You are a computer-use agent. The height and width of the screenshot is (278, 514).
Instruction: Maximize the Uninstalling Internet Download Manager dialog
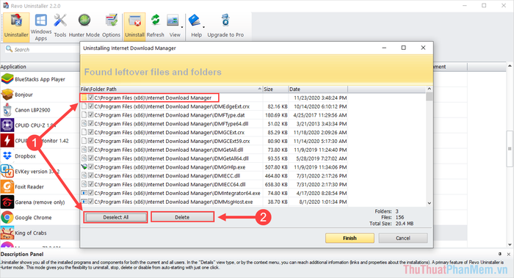tap(404, 48)
